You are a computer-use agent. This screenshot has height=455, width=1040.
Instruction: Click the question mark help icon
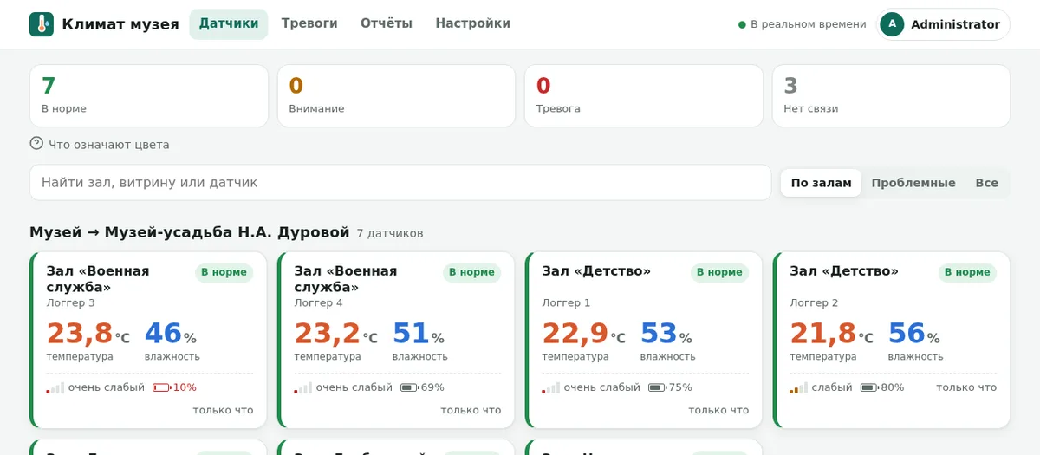(36, 144)
